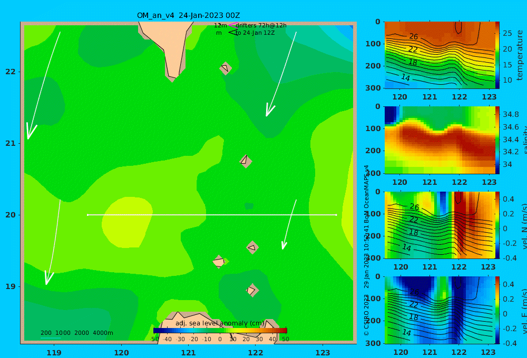Image resolution: width=527 pixels, height=358 pixels.
Task: Click the 14 isotherm label in temperature panel
Action: [405, 77]
